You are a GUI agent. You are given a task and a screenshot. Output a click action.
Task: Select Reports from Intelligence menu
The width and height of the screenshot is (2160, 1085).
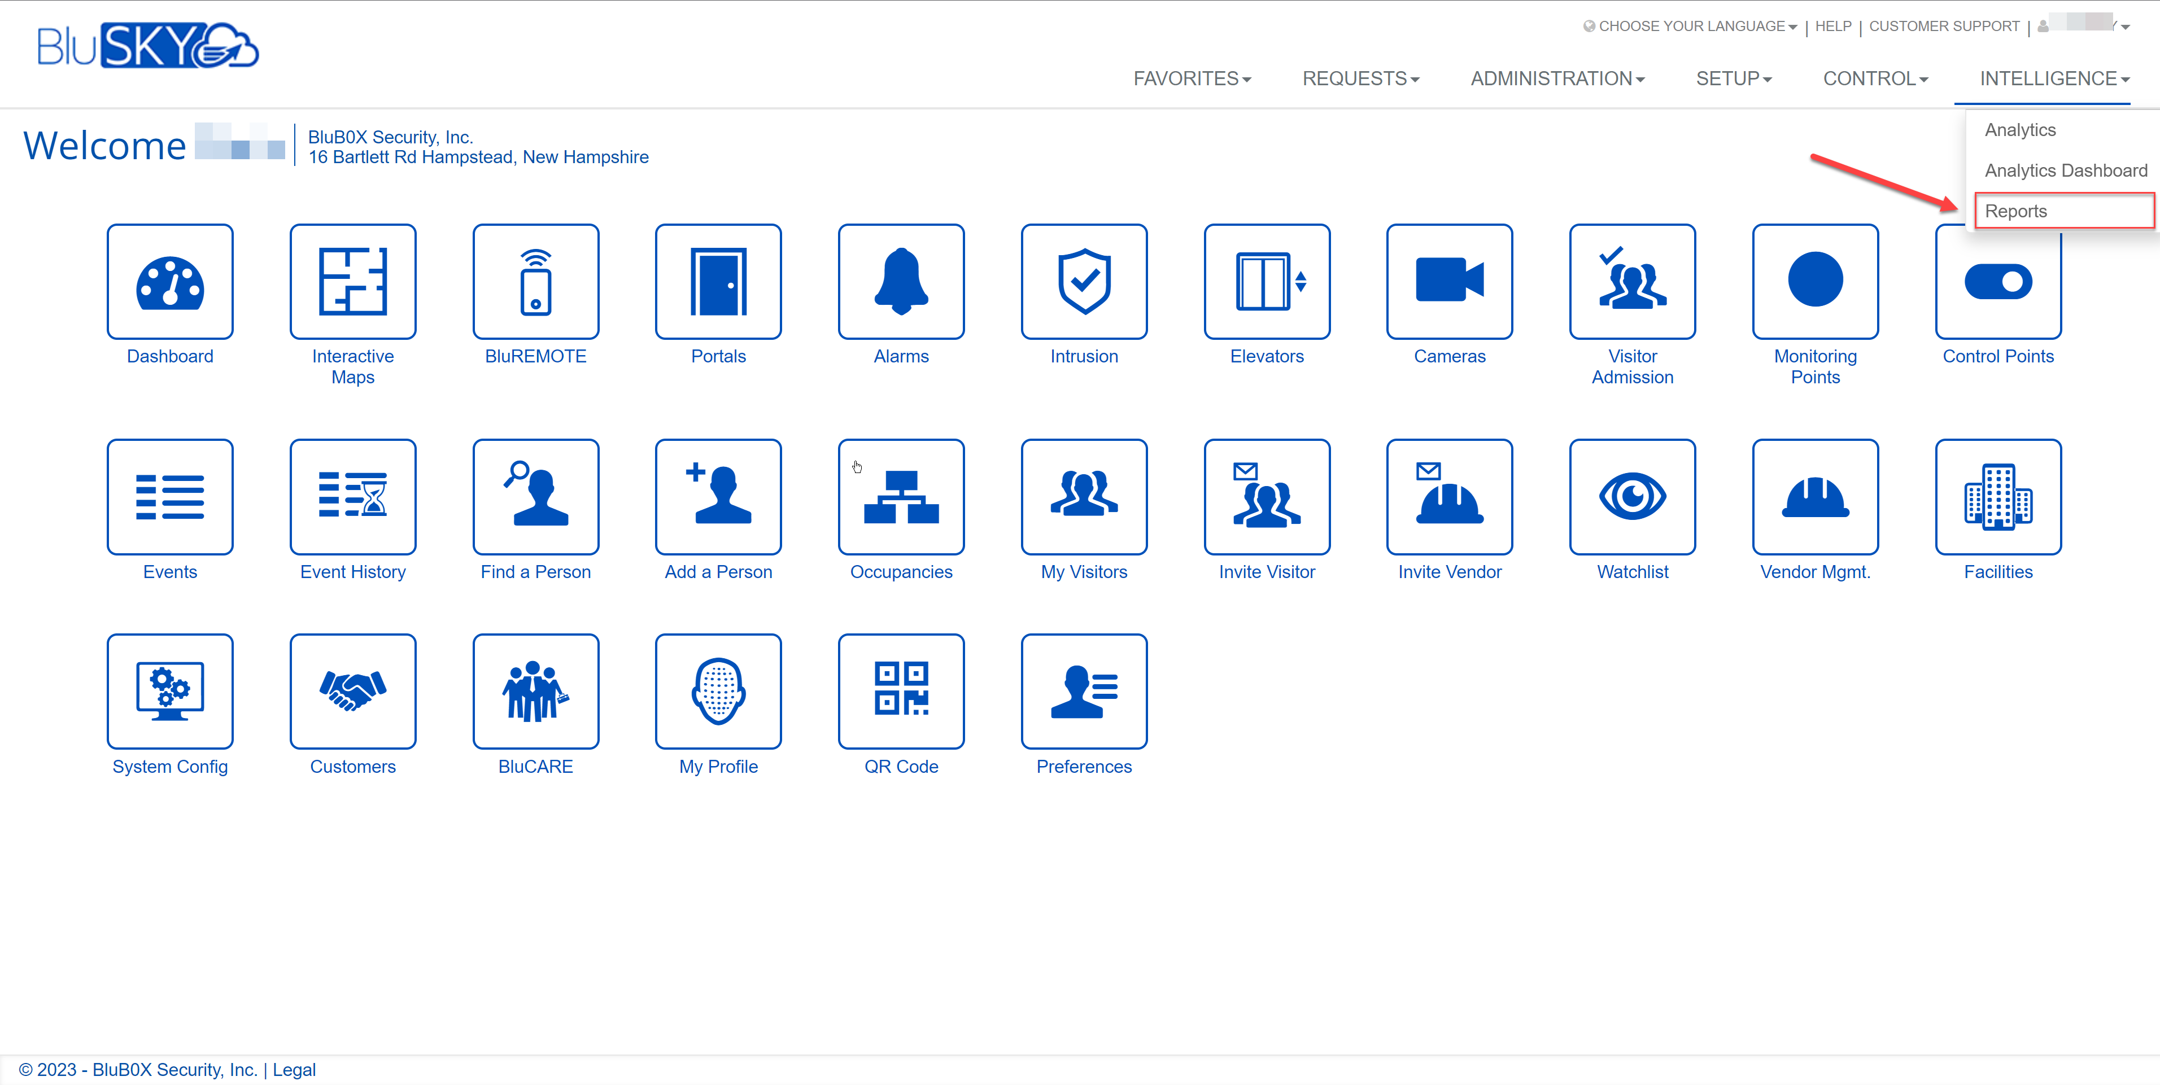(2016, 211)
